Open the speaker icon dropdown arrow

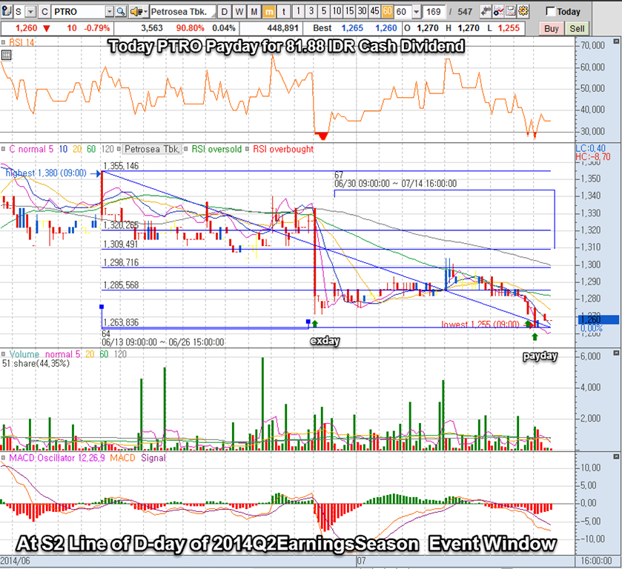point(145,12)
